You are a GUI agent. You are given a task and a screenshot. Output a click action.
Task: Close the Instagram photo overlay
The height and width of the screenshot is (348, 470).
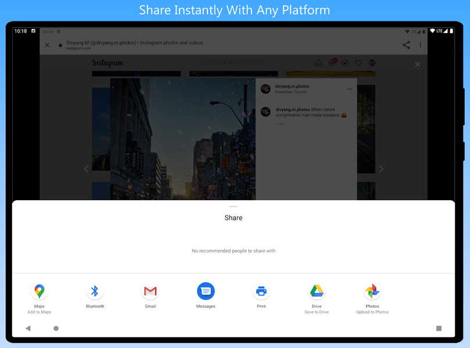[417, 64]
